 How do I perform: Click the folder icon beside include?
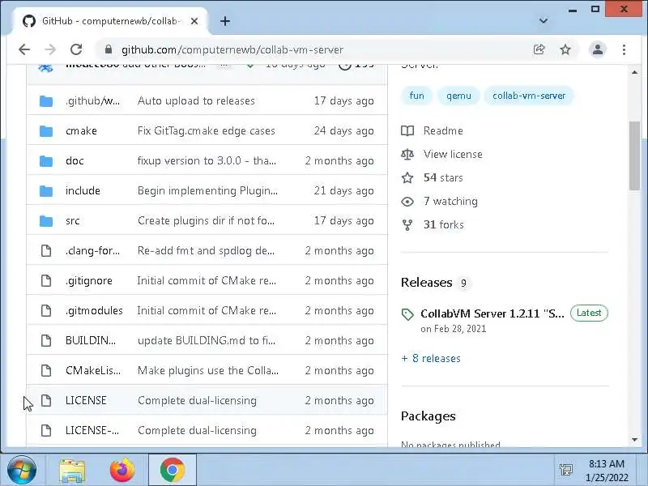[x=46, y=191]
